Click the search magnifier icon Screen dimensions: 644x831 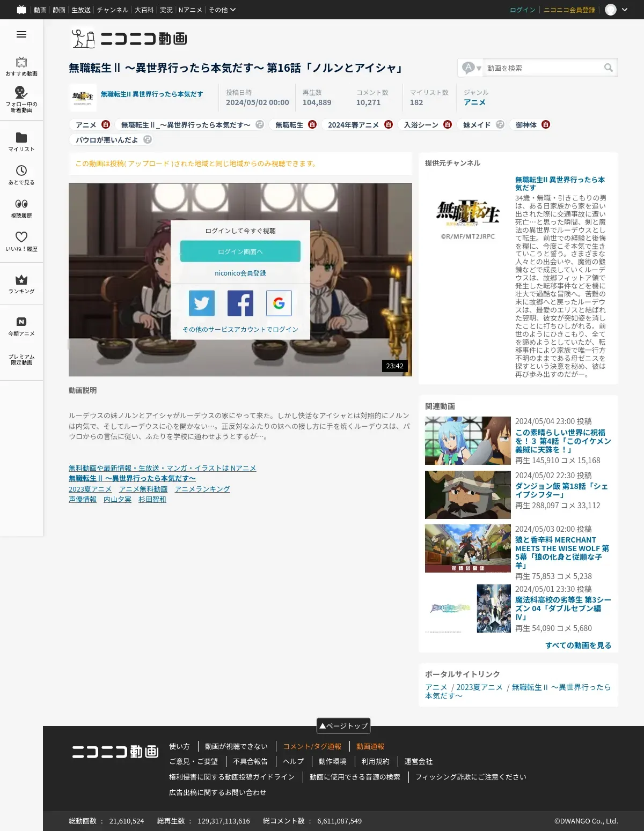[609, 68]
